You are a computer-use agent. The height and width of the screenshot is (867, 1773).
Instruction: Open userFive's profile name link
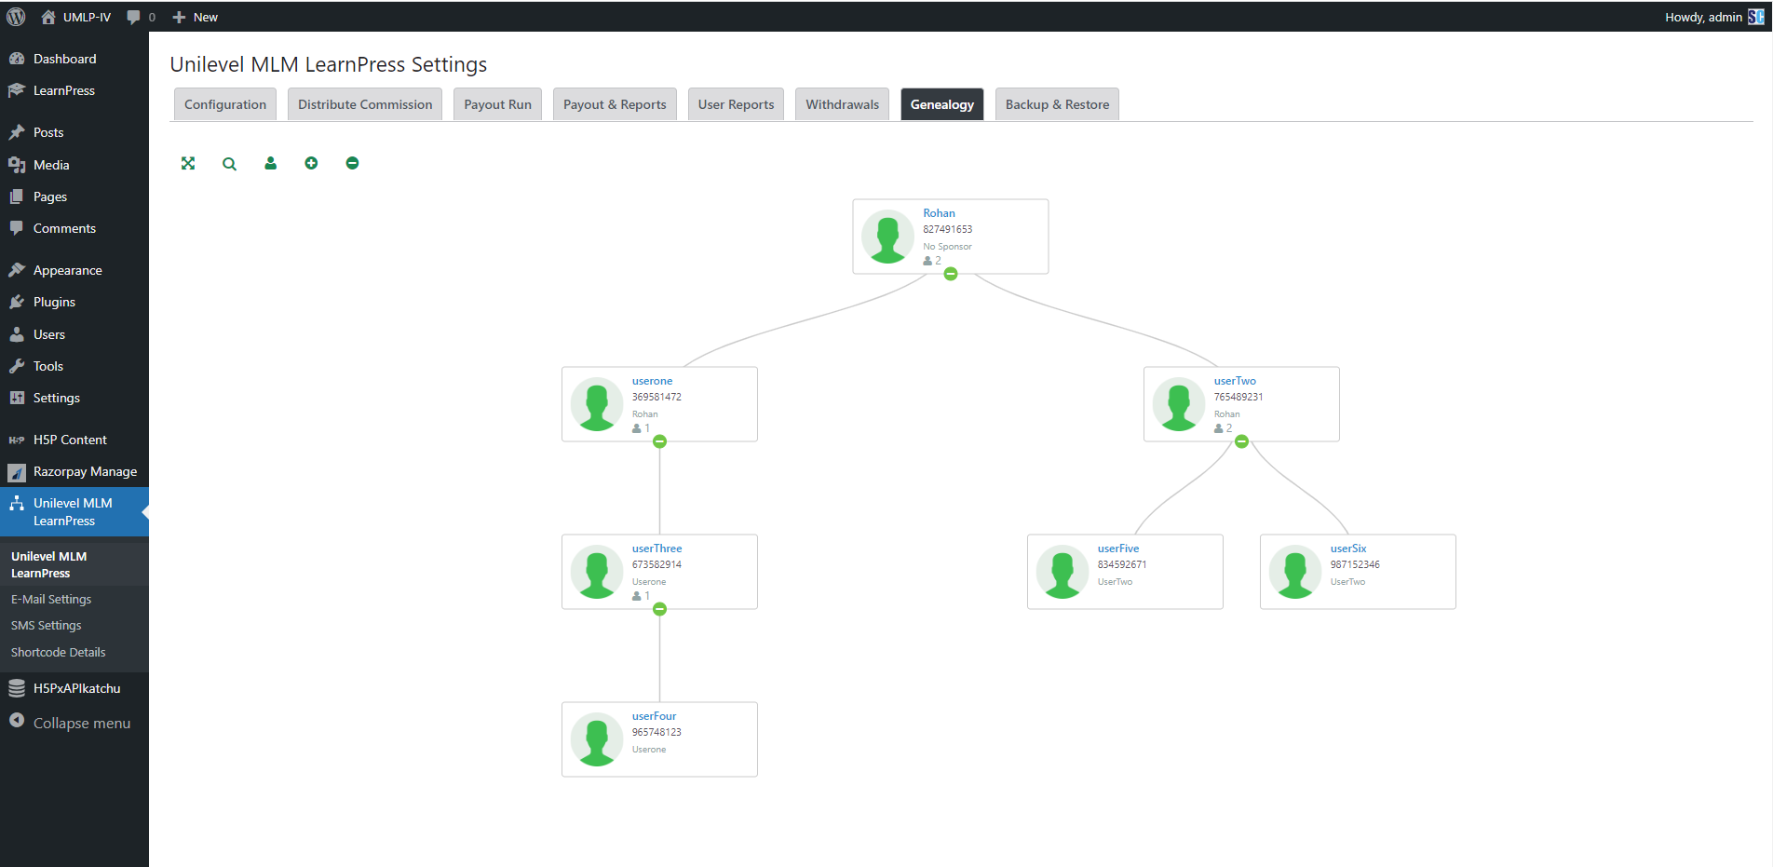click(x=1117, y=549)
